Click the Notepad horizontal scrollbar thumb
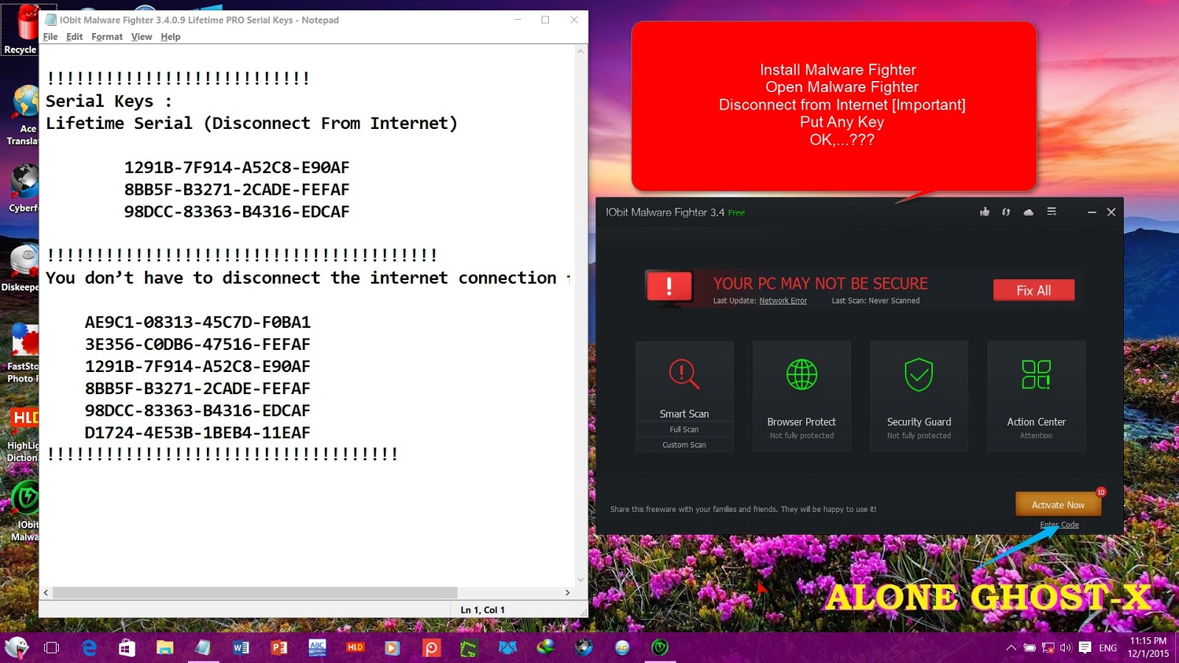 255,592
